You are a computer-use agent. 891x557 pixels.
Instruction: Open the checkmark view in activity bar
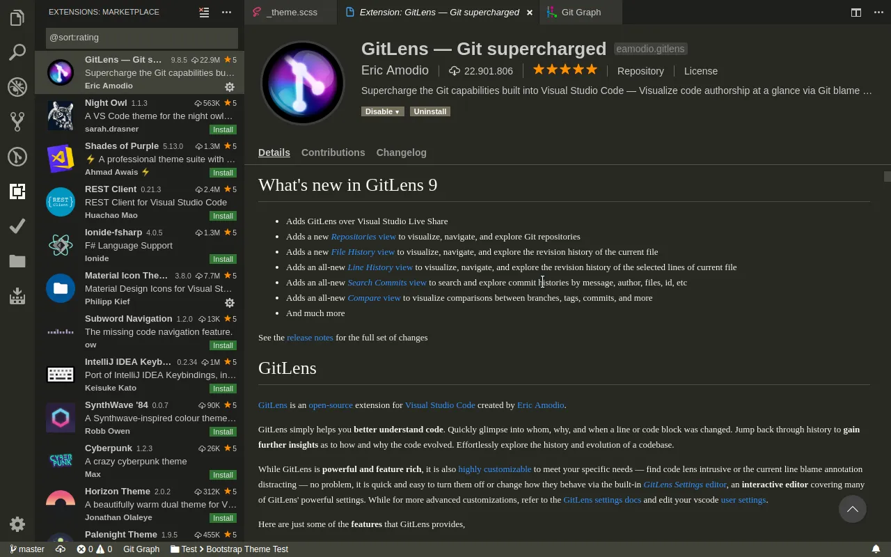pyautogui.click(x=17, y=226)
